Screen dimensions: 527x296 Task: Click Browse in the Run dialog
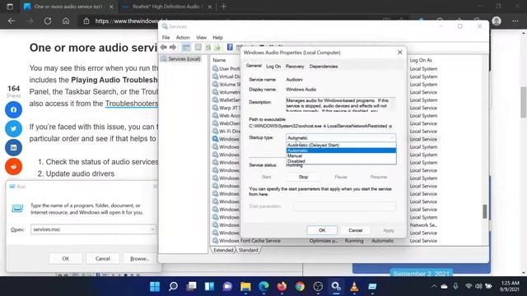click(x=139, y=259)
